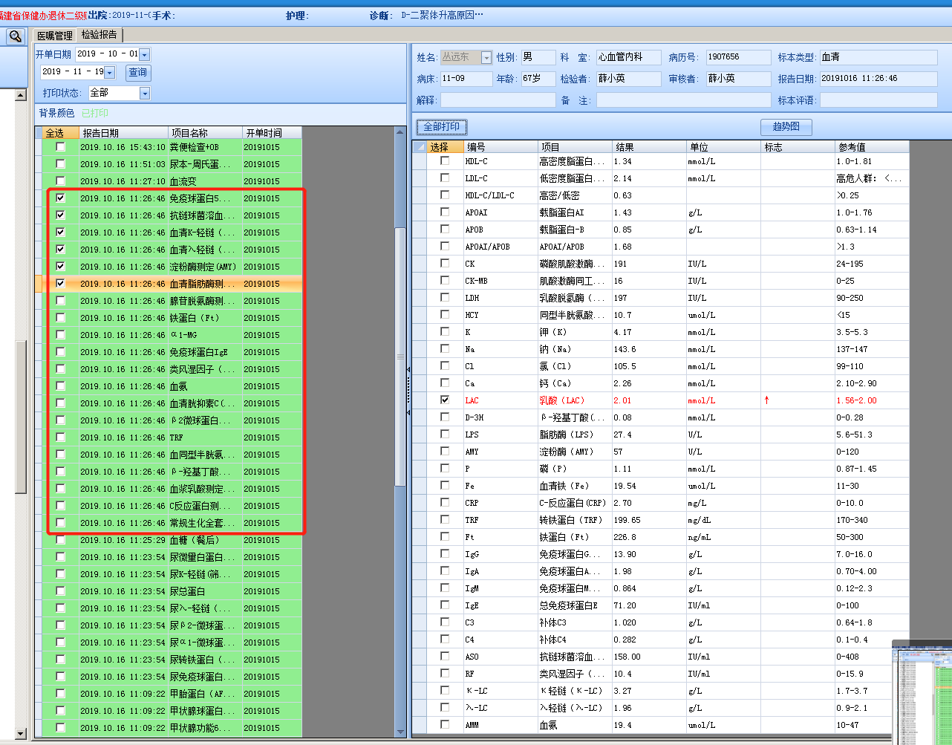Click the 病历号 field 1907656

(738, 57)
